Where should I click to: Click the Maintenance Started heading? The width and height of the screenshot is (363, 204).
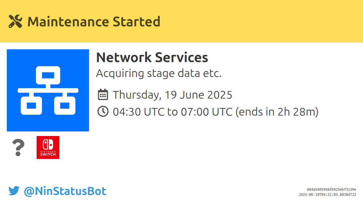pyautogui.click(x=94, y=22)
